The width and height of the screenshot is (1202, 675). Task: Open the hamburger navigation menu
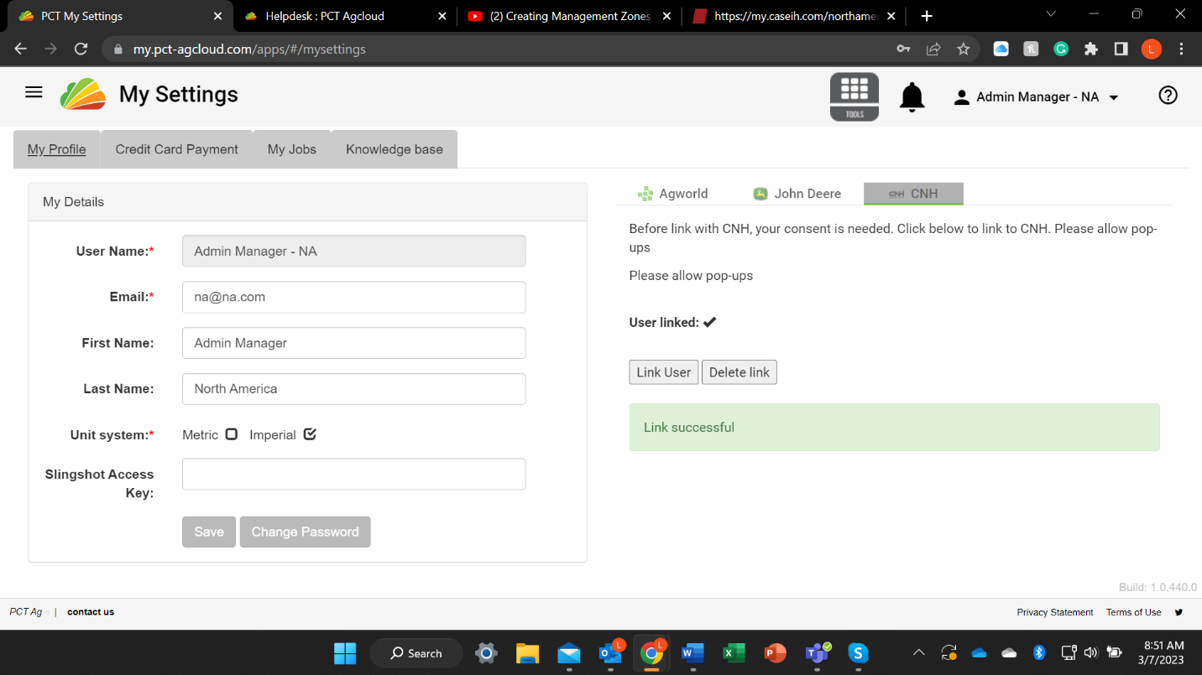34,92
